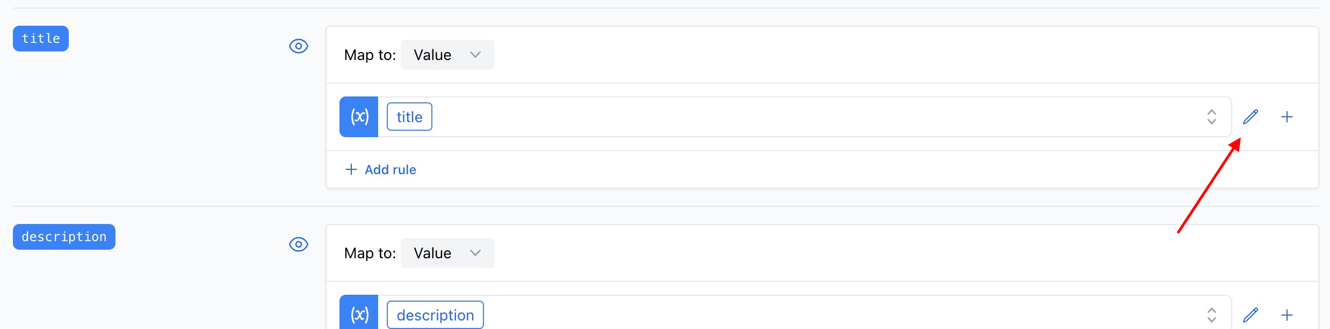Screen dimensions: 1330x329
Task: Click the (x) variable icon beside title chip
Action: click(x=359, y=117)
